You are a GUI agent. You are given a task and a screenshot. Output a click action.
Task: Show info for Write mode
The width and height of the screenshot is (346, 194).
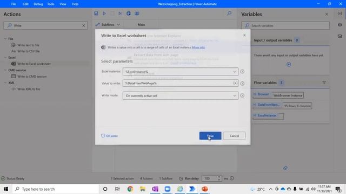[242, 95]
